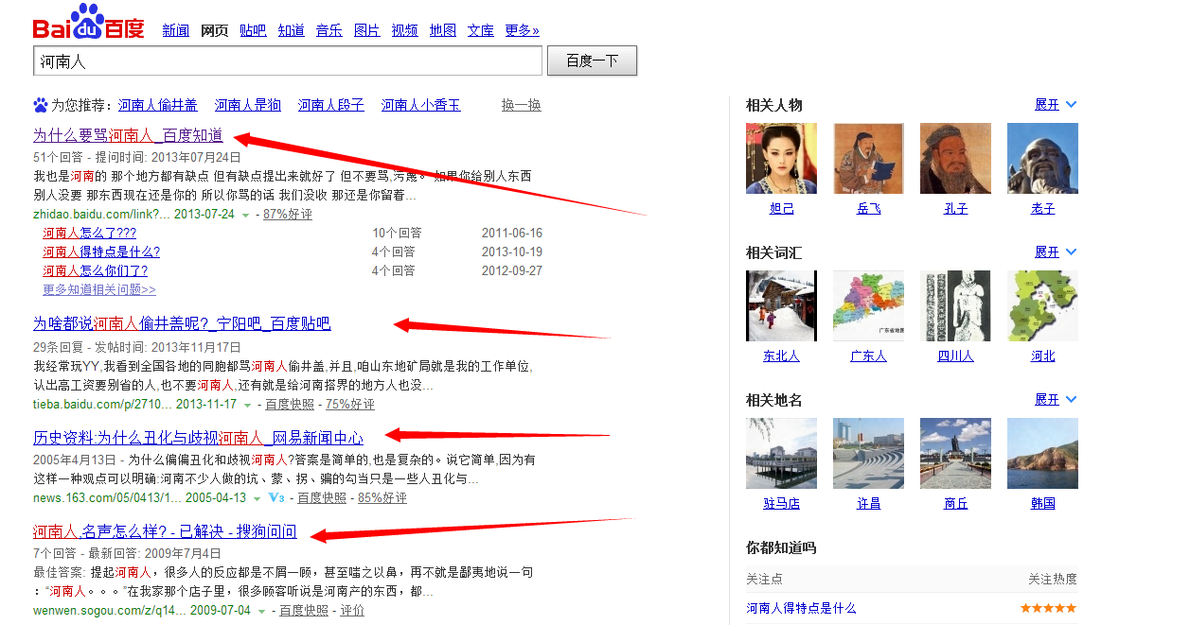The image size is (1190, 625).
Task: Click the 87%好评 rating link
Action: [288, 215]
